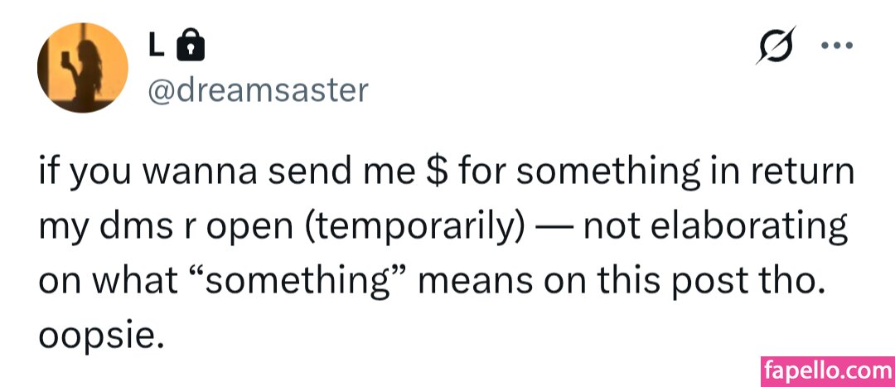Image resolution: width=895 pixels, height=387 pixels.
Task: Click the word "oopsie." on the last line
Action: tap(96, 334)
